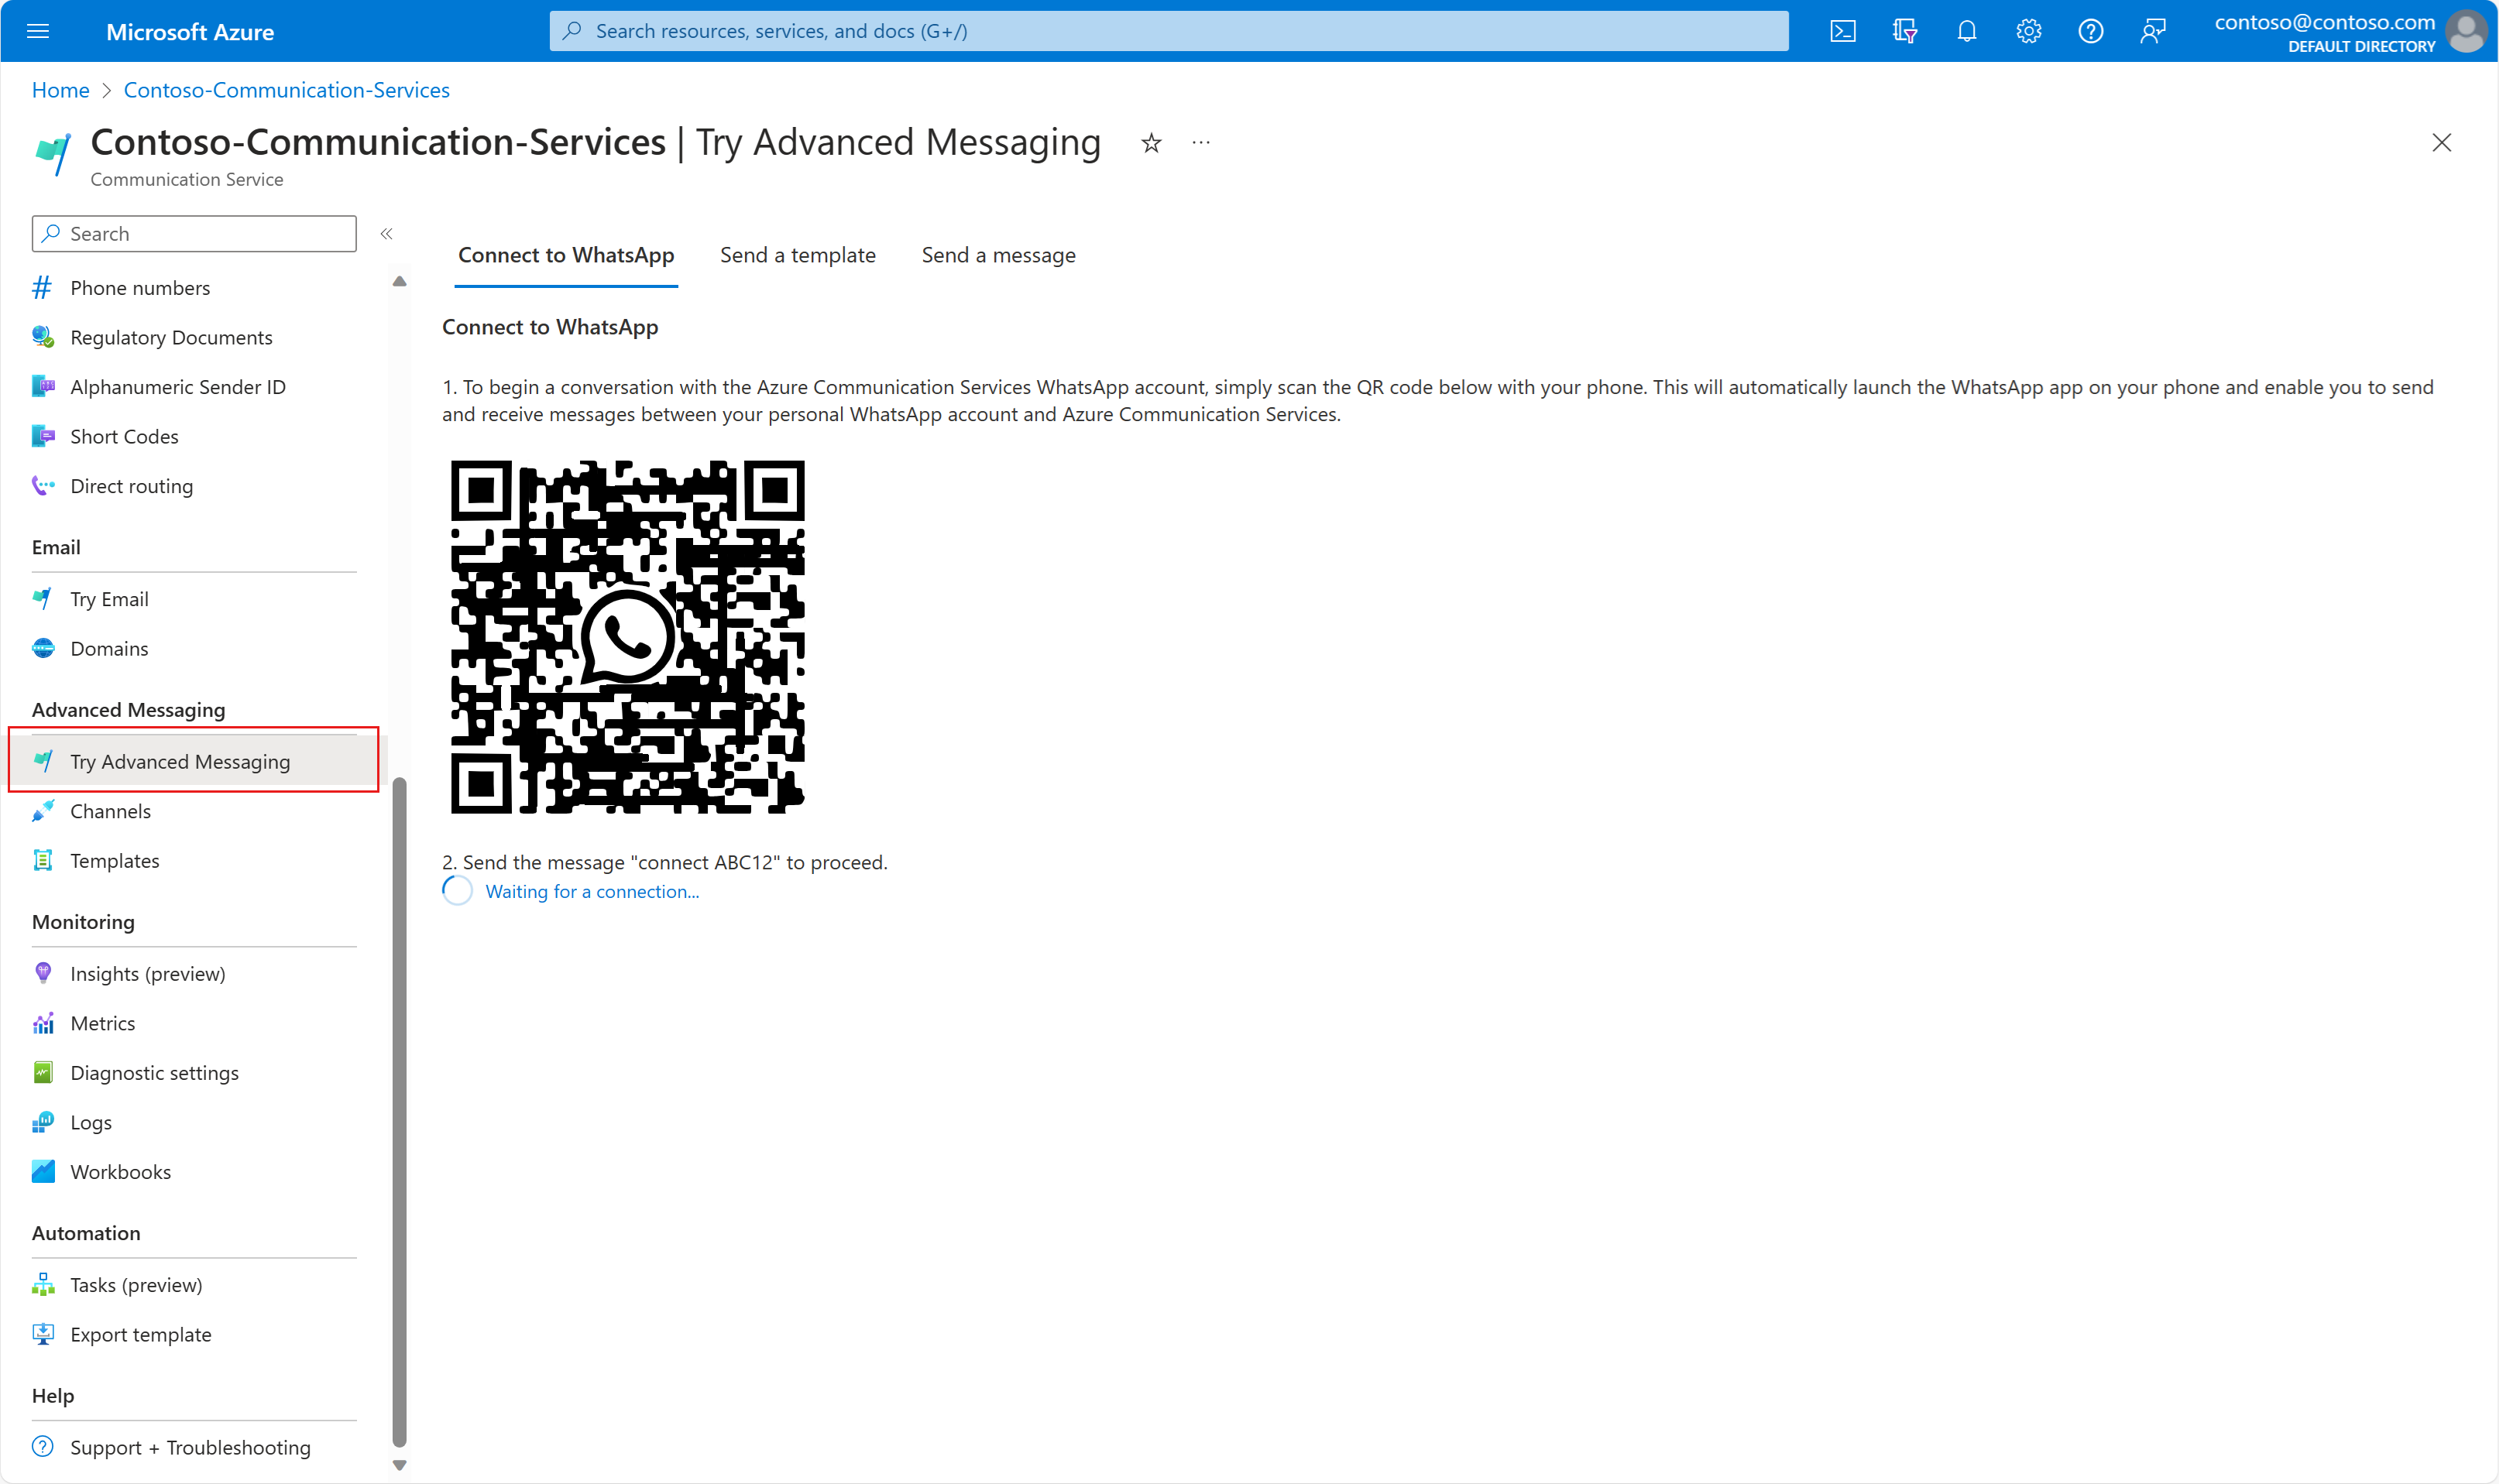2499x1484 pixels.
Task: Expand the Automation section
Action: point(87,1232)
